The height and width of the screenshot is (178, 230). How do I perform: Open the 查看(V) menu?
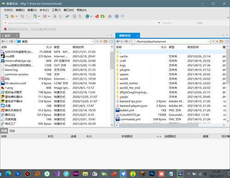coord(32,10)
